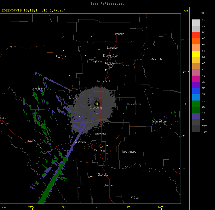The height and width of the screenshot is (210, 215).
Task: Select the yellow v marker northwest of RockyMH
Action: pos(44,46)
